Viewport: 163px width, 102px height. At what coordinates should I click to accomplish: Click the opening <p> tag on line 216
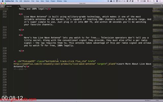21,35
